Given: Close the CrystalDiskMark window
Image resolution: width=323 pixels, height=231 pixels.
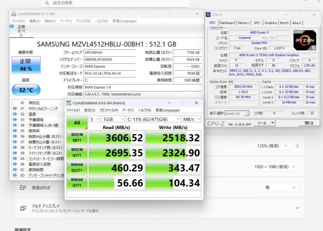Looking at the screenshot, I should pyautogui.click(x=196, y=103).
